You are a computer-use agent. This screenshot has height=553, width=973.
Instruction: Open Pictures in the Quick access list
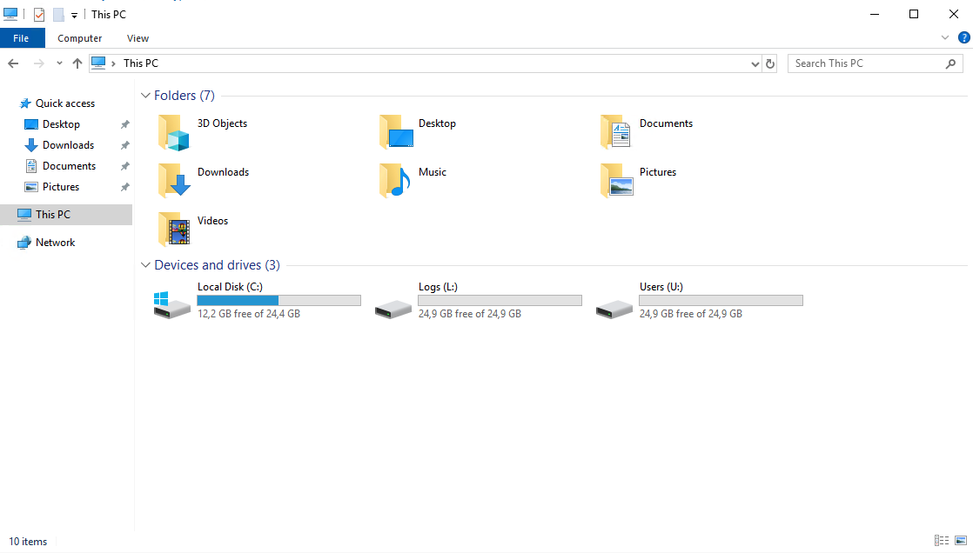[x=61, y=187]
